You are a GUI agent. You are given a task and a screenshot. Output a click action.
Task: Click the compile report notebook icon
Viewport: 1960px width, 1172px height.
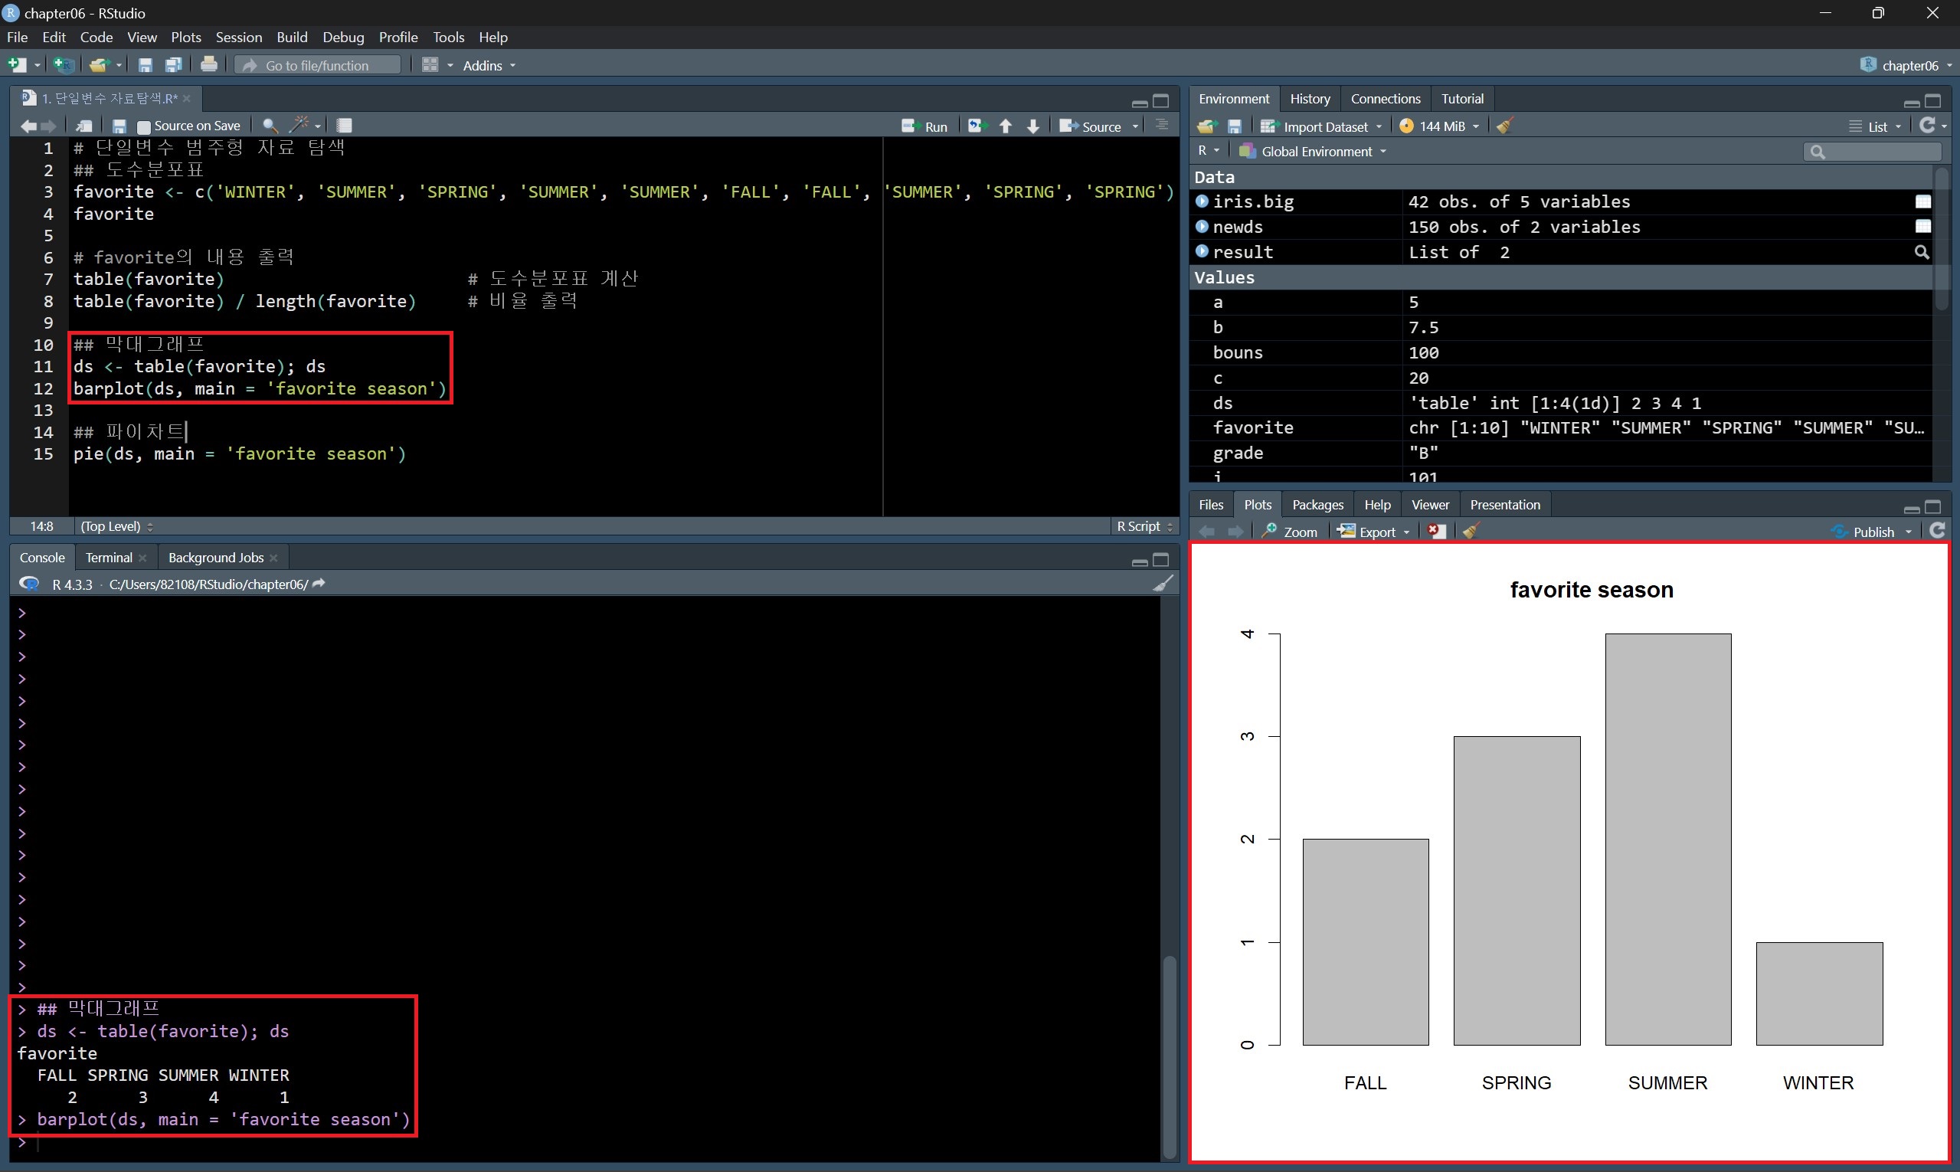pos(345,126)
